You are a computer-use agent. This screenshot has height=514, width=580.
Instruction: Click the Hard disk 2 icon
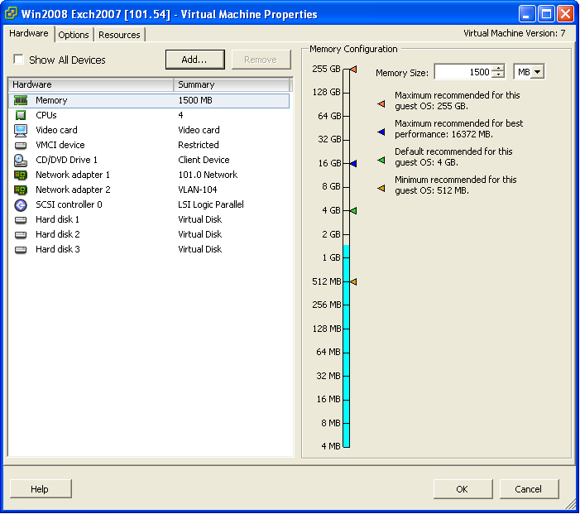tap(21, 234)
